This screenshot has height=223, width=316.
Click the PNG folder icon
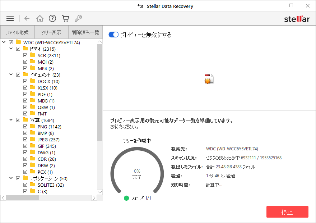pos(33,126)
